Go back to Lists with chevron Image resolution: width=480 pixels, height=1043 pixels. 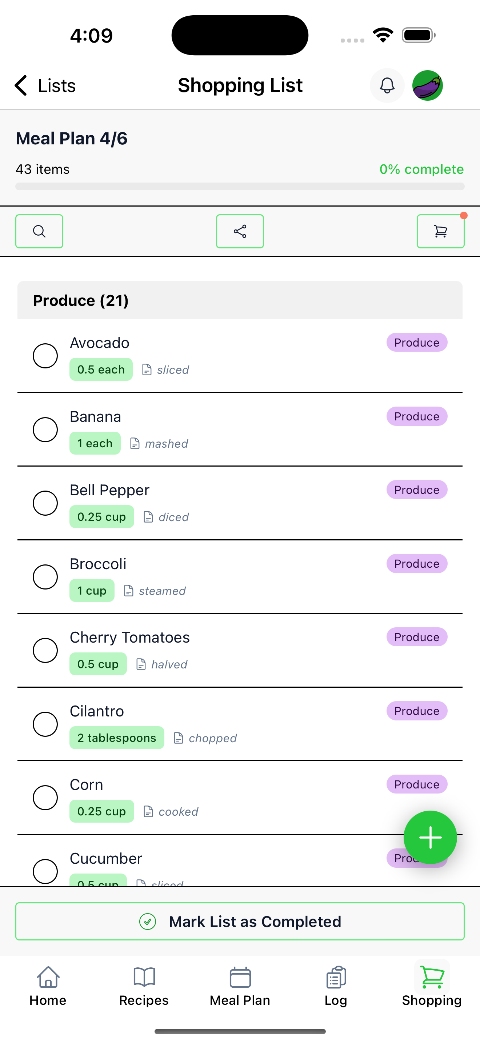point(45,85)
